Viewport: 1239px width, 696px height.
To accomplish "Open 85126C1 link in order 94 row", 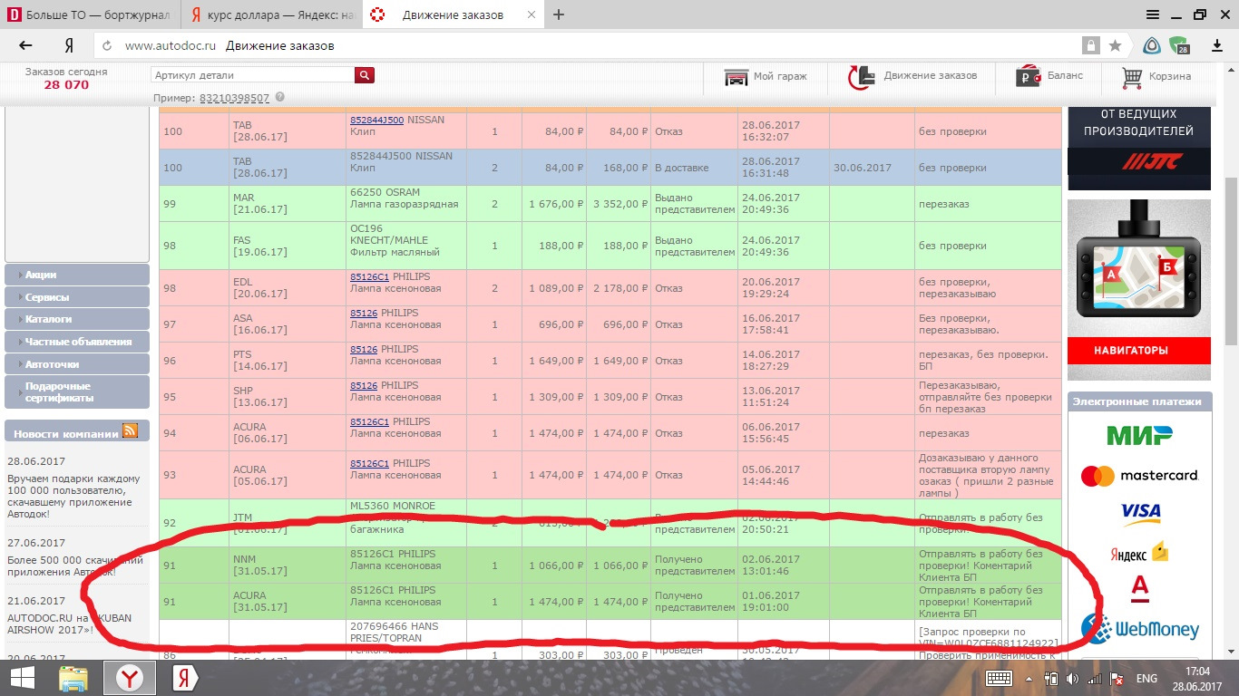I will point(369,421).
